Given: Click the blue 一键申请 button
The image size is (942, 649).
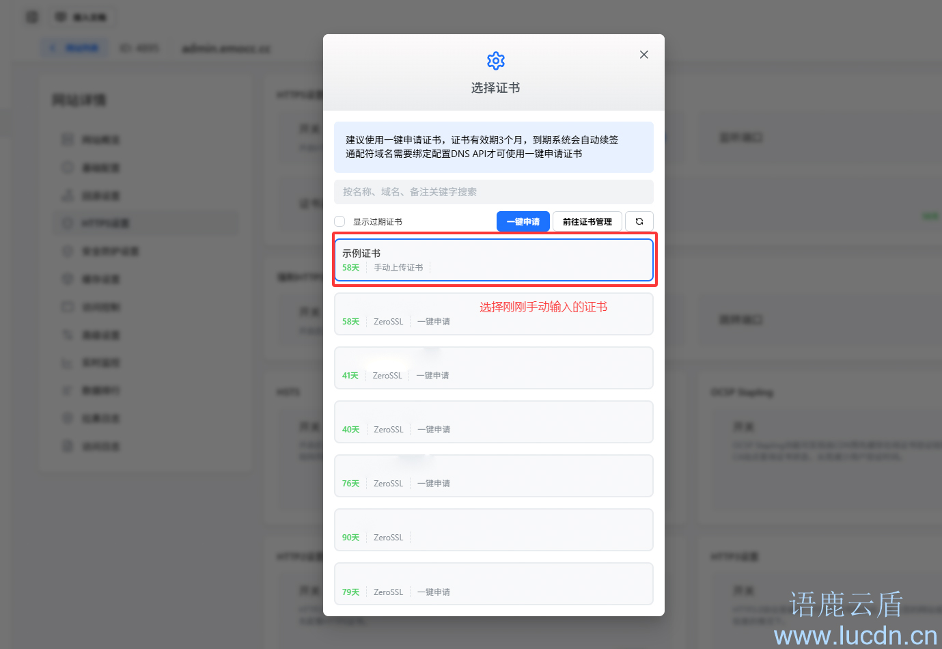Looking at the screenshot, I should coord(523,221).
